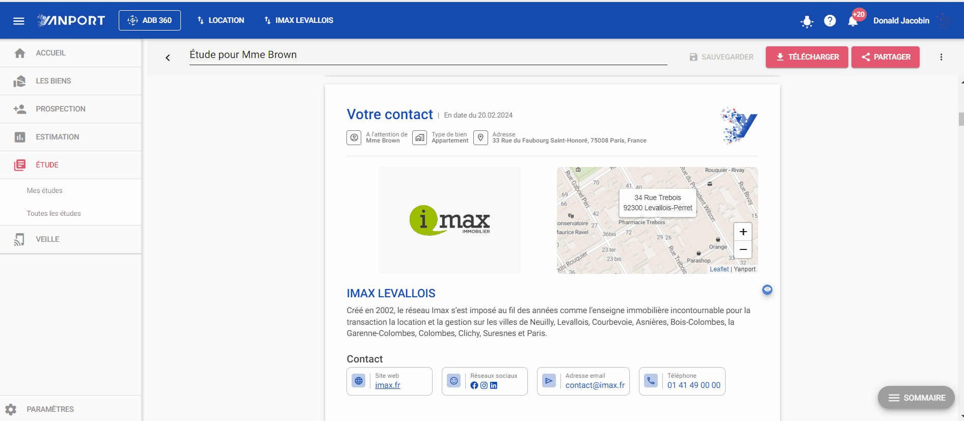Click the Appartement property type value
The height and width of the screenshot is (421, 964).
[x=450, y=141]
